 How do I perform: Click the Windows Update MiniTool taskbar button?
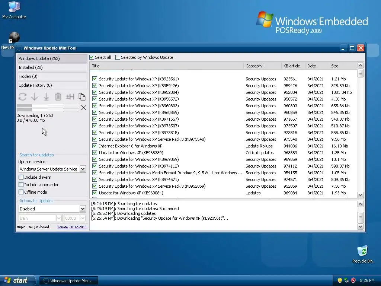click(69, 281)
